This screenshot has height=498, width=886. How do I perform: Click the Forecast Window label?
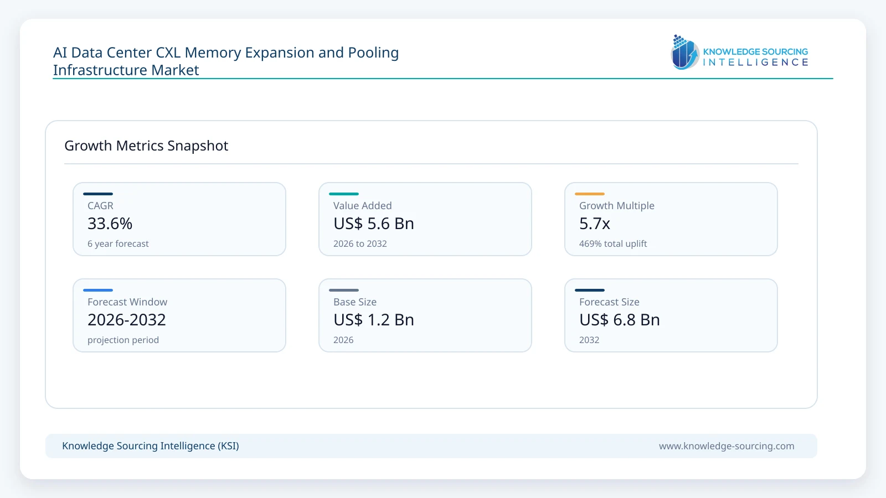127,302
